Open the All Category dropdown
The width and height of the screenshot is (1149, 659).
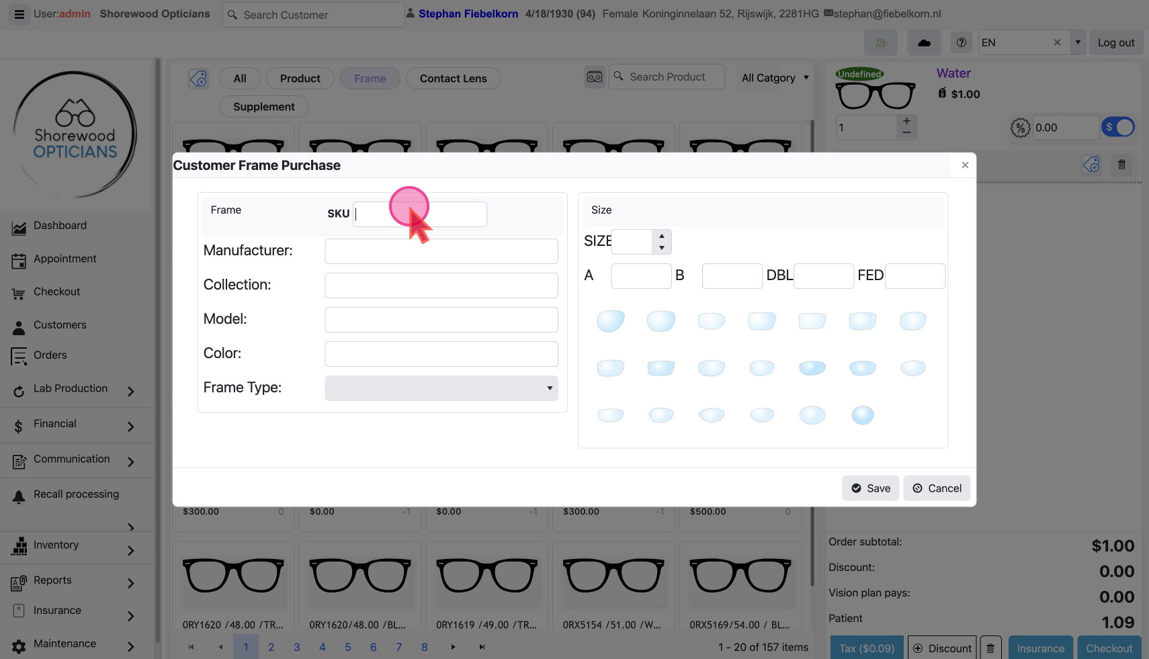point(774,78)
